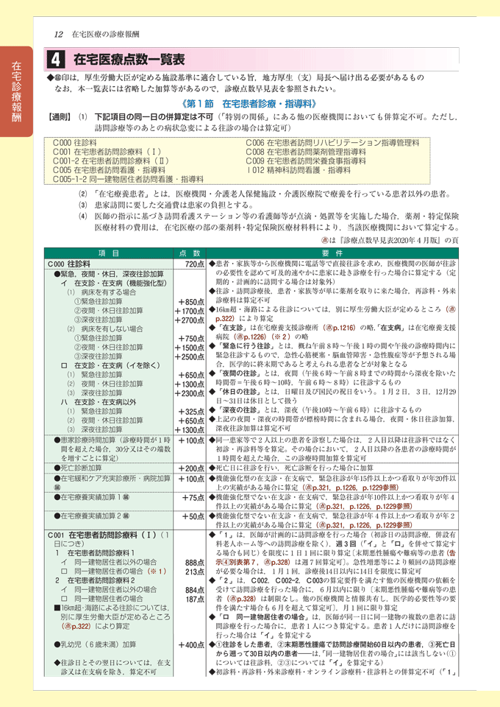Image resolution: width=500 pixels, height=707 pixels.
Task: Click the '+1500点' points value
Action: (x=190, y=348)
